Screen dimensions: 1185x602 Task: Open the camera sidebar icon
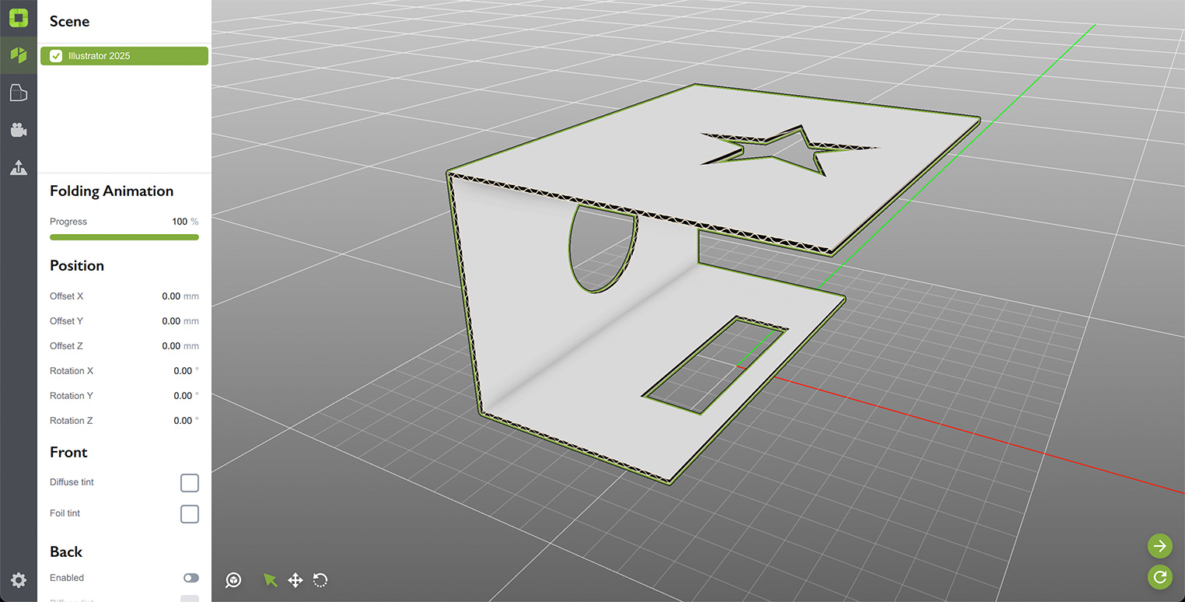(x=19, y=130)
